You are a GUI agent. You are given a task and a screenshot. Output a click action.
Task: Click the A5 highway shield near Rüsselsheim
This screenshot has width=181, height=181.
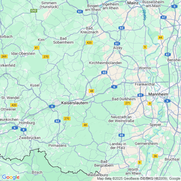[x=174, y=6]
